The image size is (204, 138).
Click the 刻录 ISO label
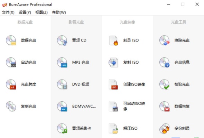tap(131, 40)
